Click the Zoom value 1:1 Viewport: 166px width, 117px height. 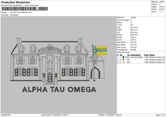click(x=160, y=12)
